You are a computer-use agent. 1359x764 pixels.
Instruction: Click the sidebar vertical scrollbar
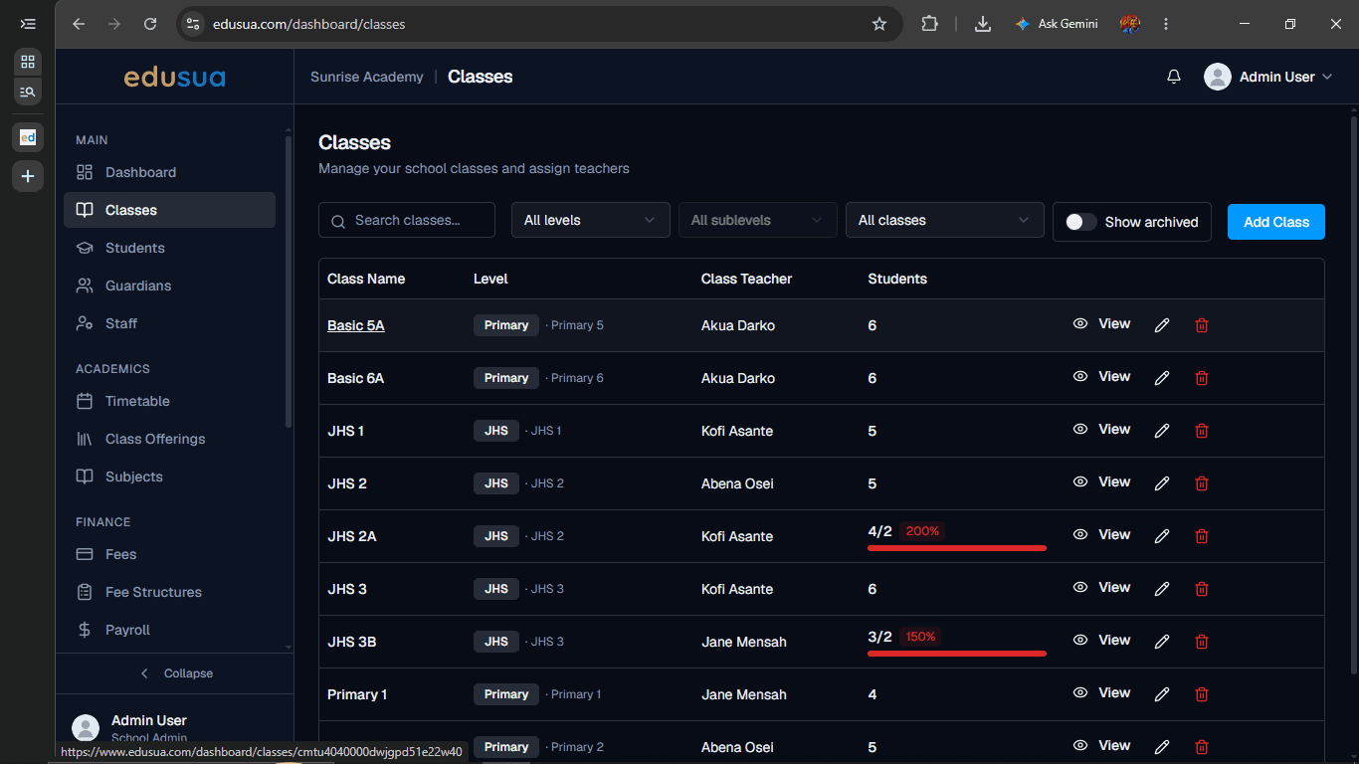pyautogui.click(x=289, y=283)
